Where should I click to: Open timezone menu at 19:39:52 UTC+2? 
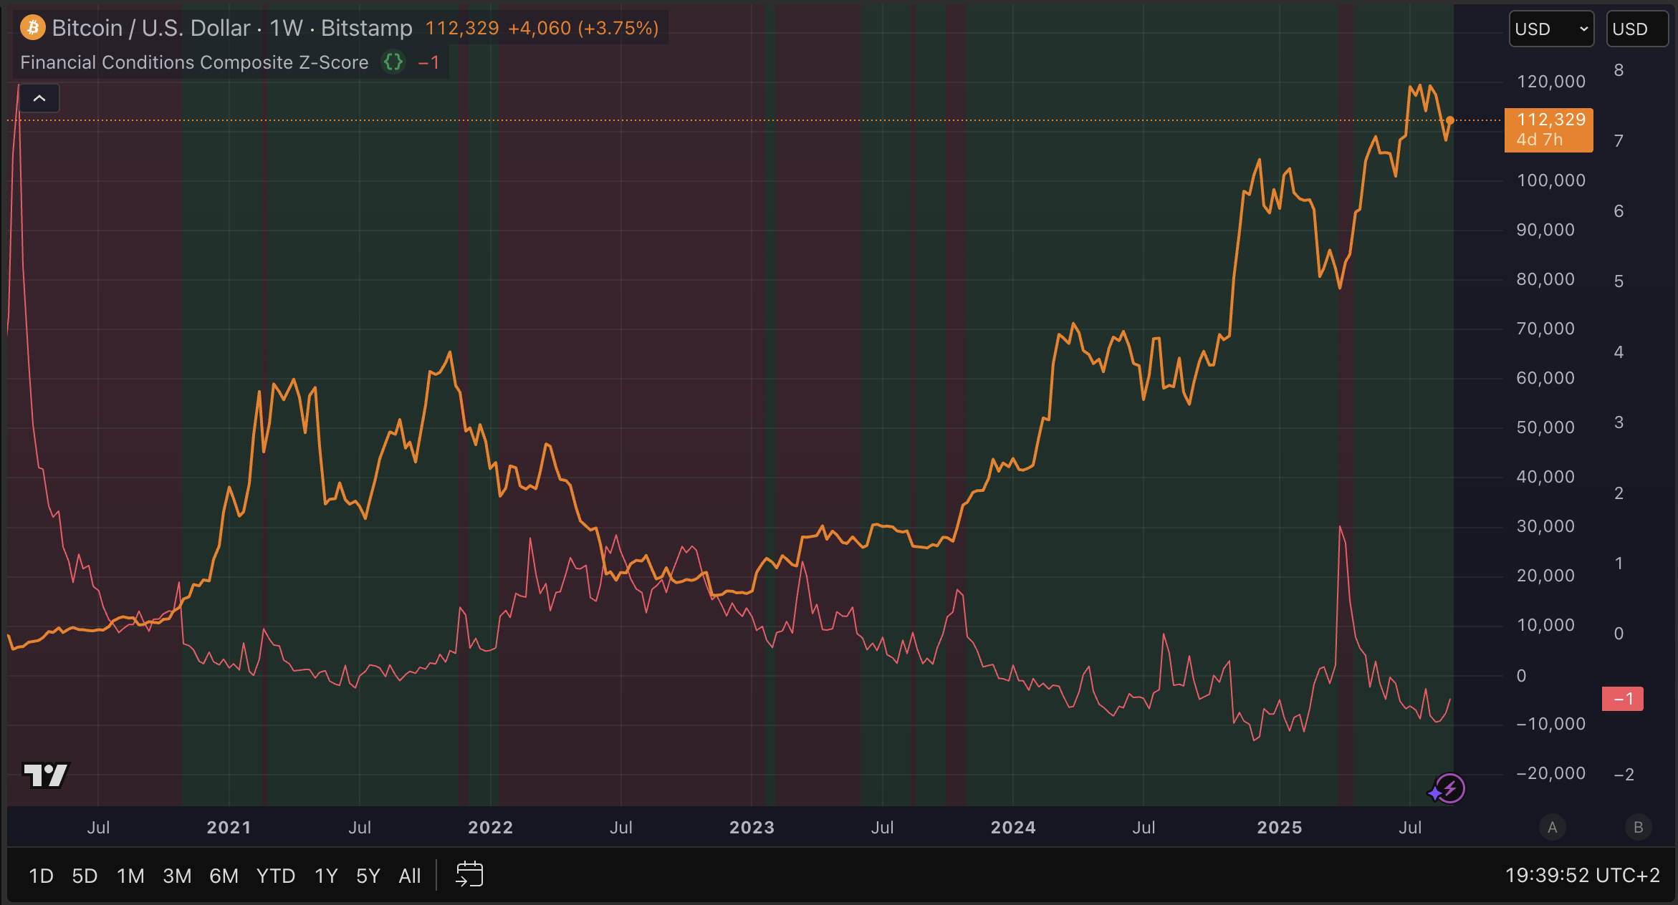point(1582,876)
